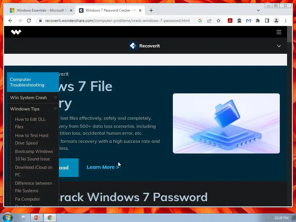Viewport: 296px width, 222px height.
Task: Open Chrome three-dot menu
Action: pyautogui.click(x=286, y=21)
